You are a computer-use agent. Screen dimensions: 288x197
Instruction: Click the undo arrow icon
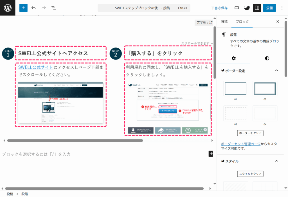point(34,8)
